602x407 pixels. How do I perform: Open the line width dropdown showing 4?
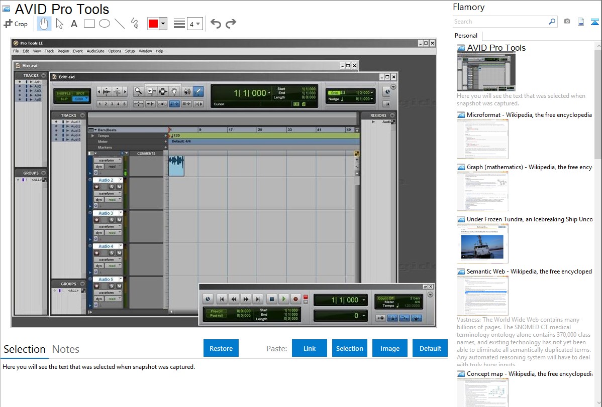point(195,24)
